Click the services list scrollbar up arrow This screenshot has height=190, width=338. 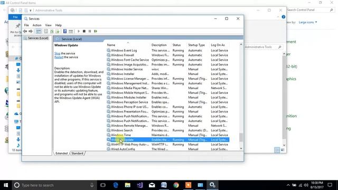[241, 44]
